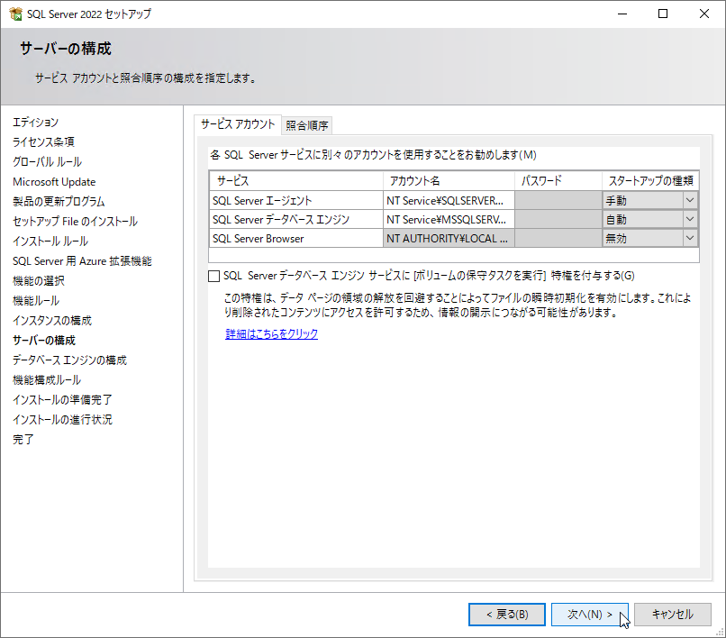The image size is (726, 638).
Task: Select the SQL Server Browser service row
Action: (x=295, y=239)
